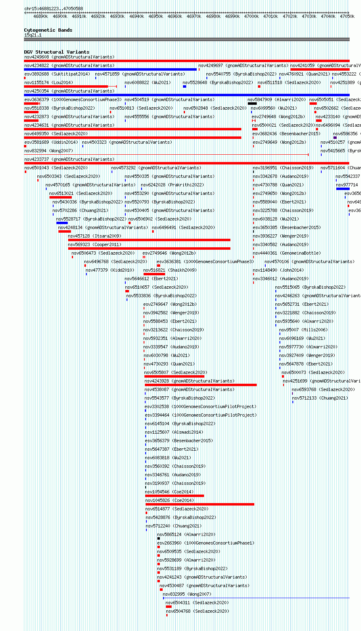Open nsv6511518 (Sedlazeck2020) variant

pos(289,82)
